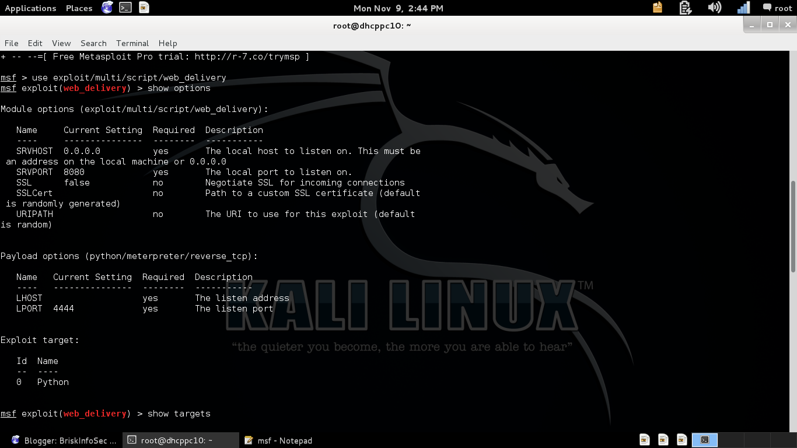Select the active workspace with terminal icon
797x448 pixels.
click(x=705, y=440)
